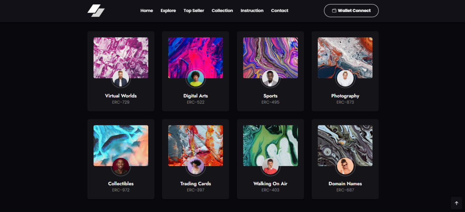Navigate to the Contact page

pyautogui.click(x=279, y=11)
